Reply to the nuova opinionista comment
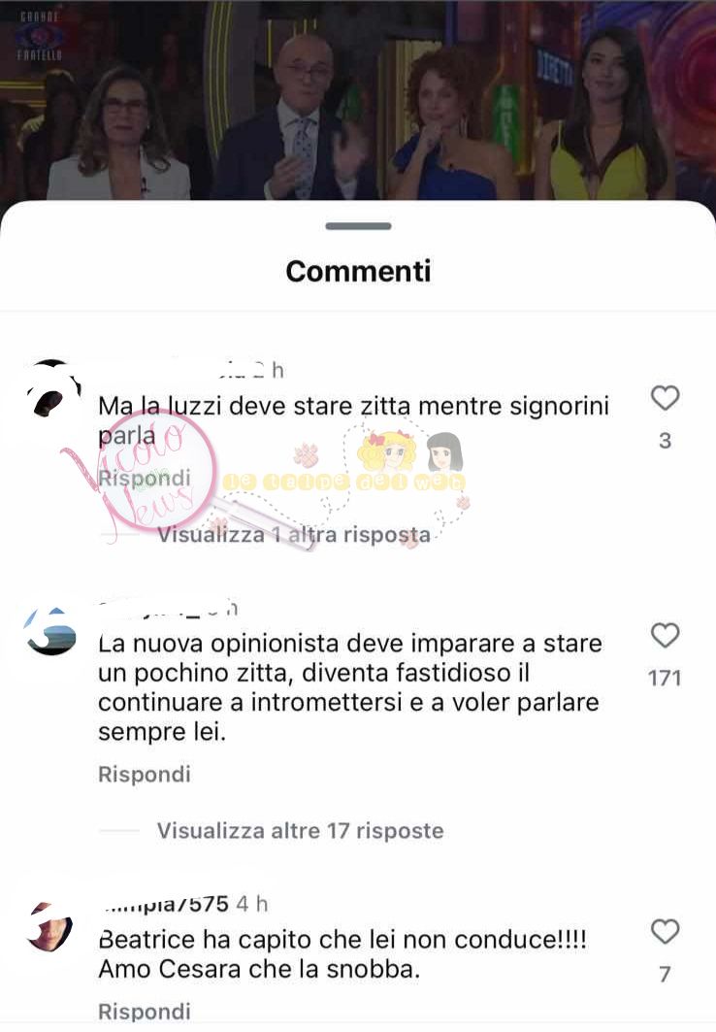716x1032 pixels. point(144,774)
